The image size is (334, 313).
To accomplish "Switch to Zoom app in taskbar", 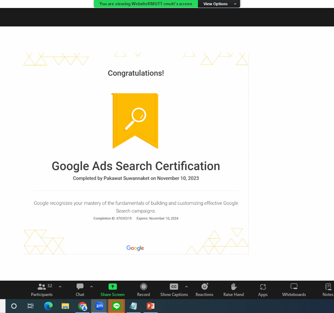I will pyautogui.click(x=99, y=306).
